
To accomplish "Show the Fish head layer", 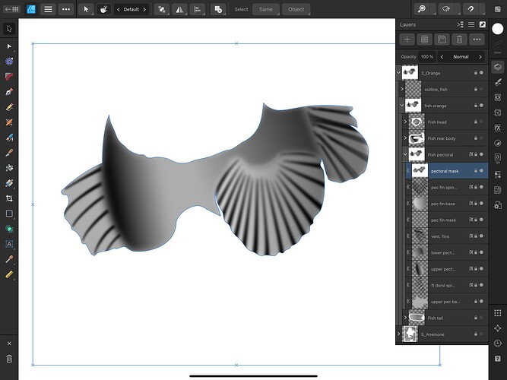I will [x=481, y=122].
